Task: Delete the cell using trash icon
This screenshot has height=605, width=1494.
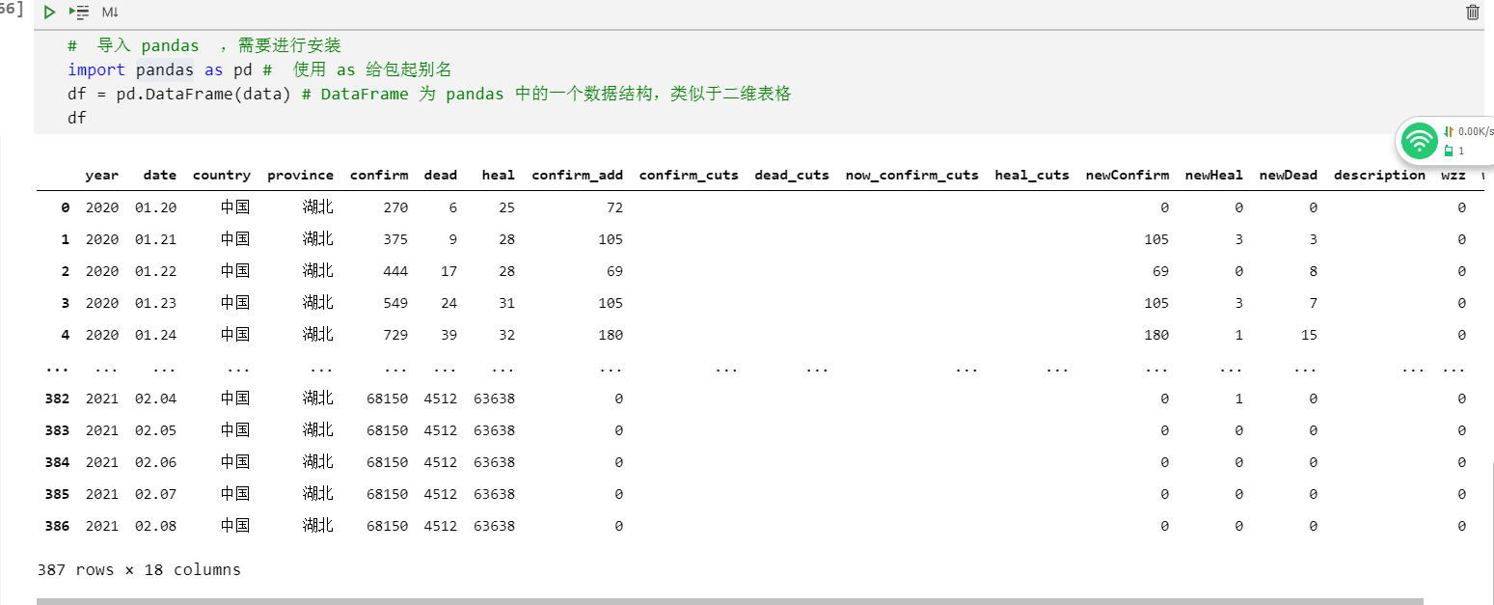Action: tap(1472, 12)
